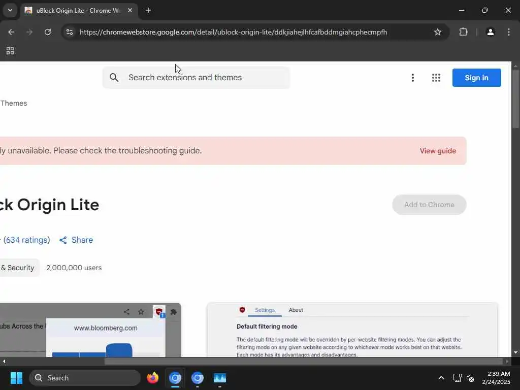This screenshot has width=520, height=390.
Task: Click the vertical page scrollbar thumb
Action: click(x=515, y=99)
